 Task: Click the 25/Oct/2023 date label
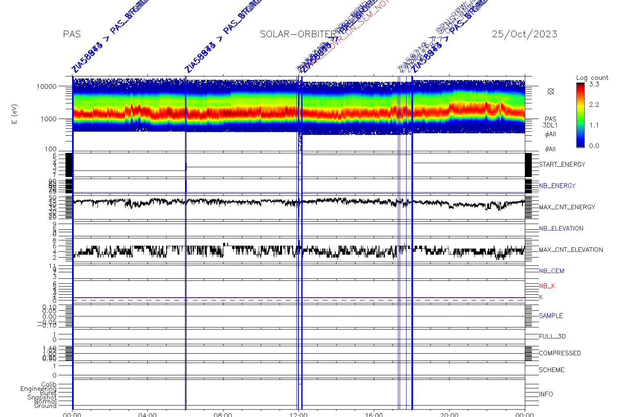pos(524,34)
